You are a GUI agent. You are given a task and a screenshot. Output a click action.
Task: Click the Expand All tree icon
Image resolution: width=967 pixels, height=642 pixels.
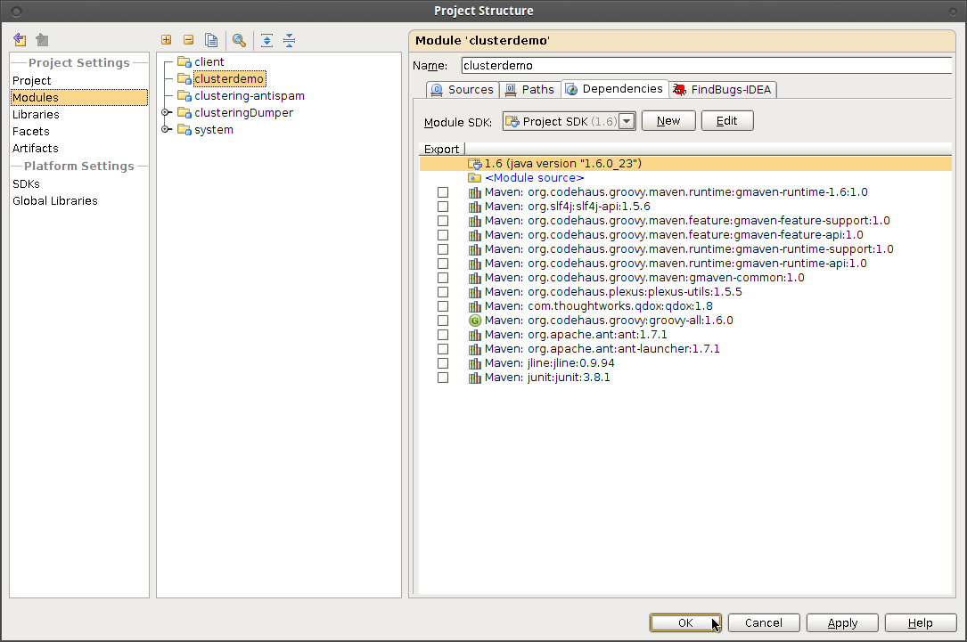coord(266,40)
